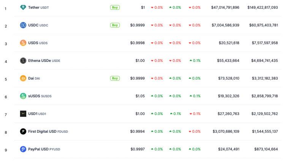Image resolution: width=285 pixels, height=163 pixels.
Task: Open the Tether USDT coin page
Action: click(x=34, y=8)
